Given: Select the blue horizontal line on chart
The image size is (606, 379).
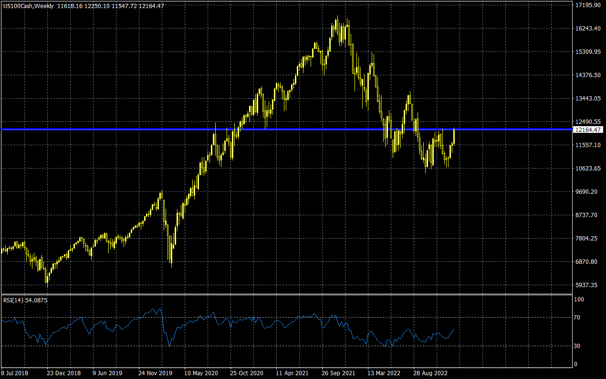Looking at the screenshot, I should tap(286, 129).
